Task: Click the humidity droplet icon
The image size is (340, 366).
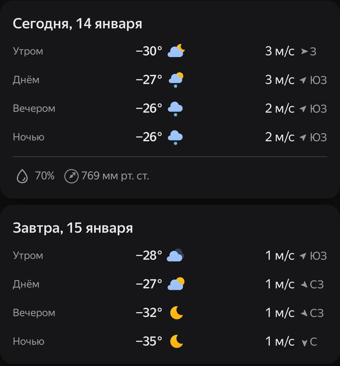Action: [x=22, y=176]
